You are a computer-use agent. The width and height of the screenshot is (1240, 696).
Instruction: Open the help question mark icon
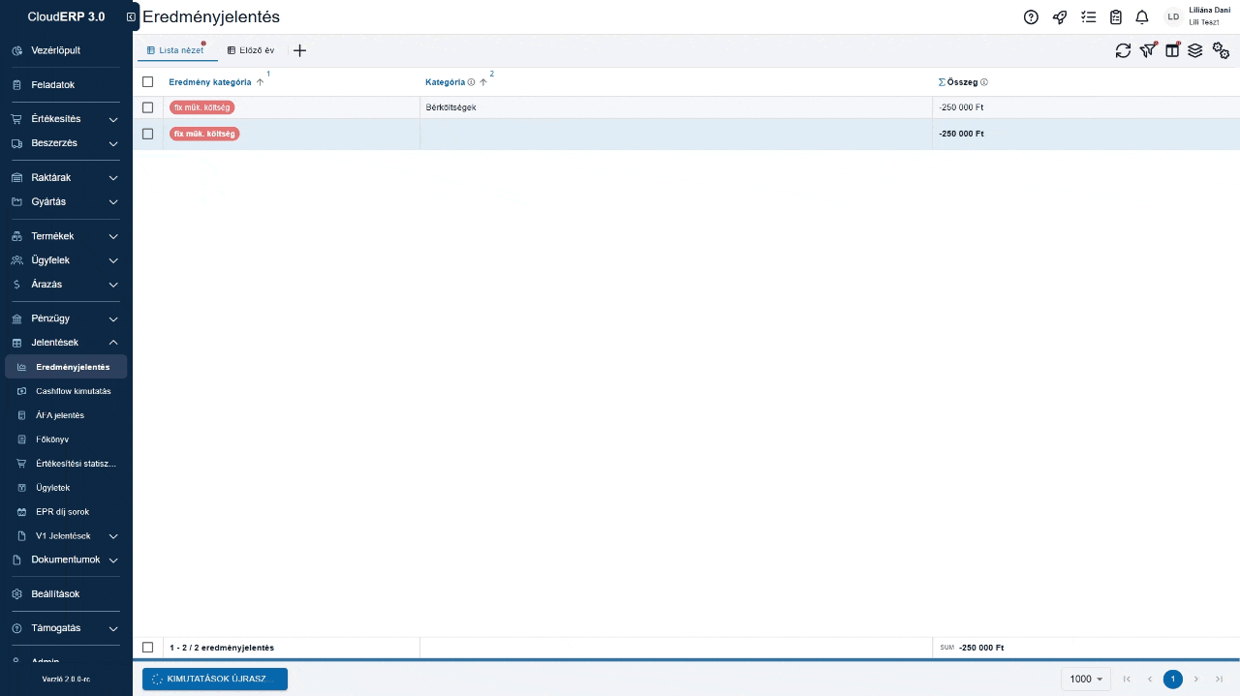pos(1031,16)
